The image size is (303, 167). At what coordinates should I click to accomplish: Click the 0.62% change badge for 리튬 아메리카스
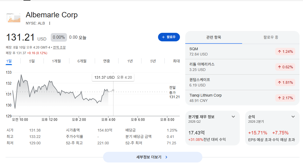pos(285,67)
